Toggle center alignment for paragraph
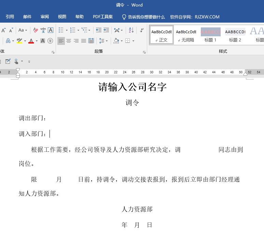Screen dimensions: 264x233 pyautogui.click(x=69, y=41)
